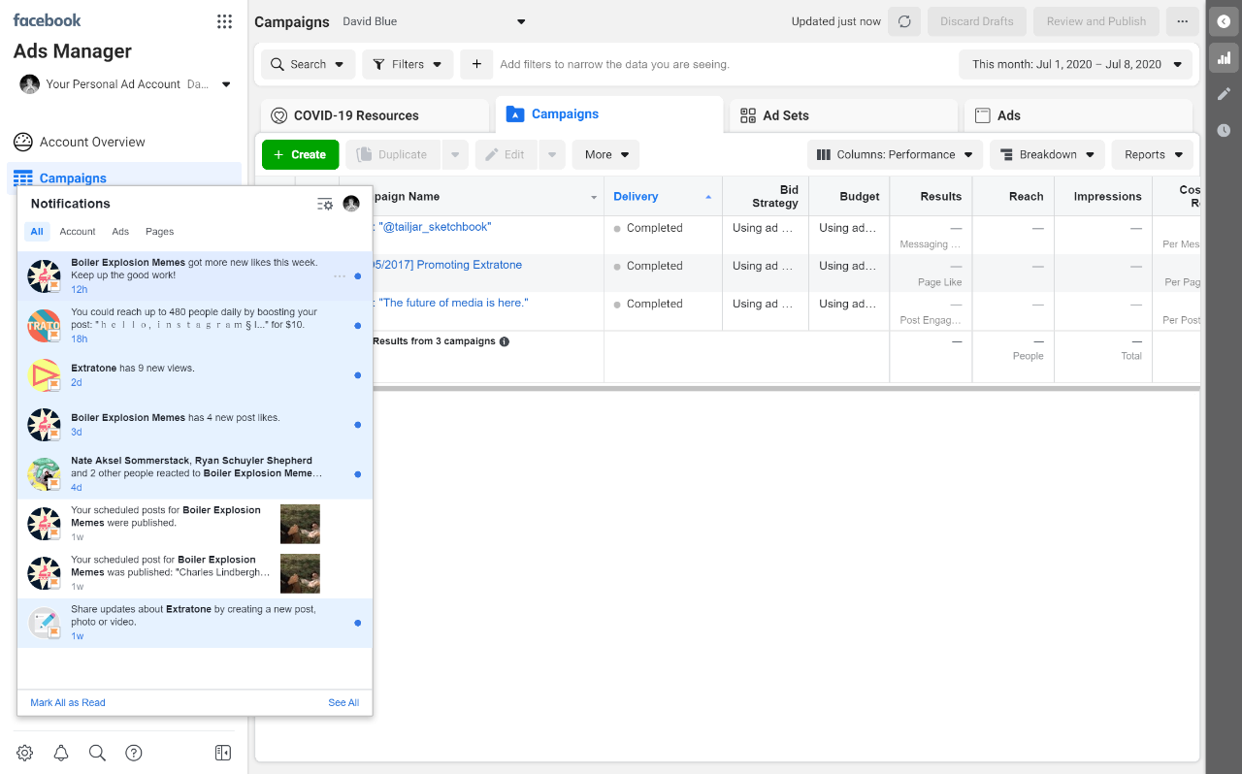The width and height of the screenshot is (1242, 774).
Task: Open the charts icon in right rail
Action: [x=1224, y=58]
